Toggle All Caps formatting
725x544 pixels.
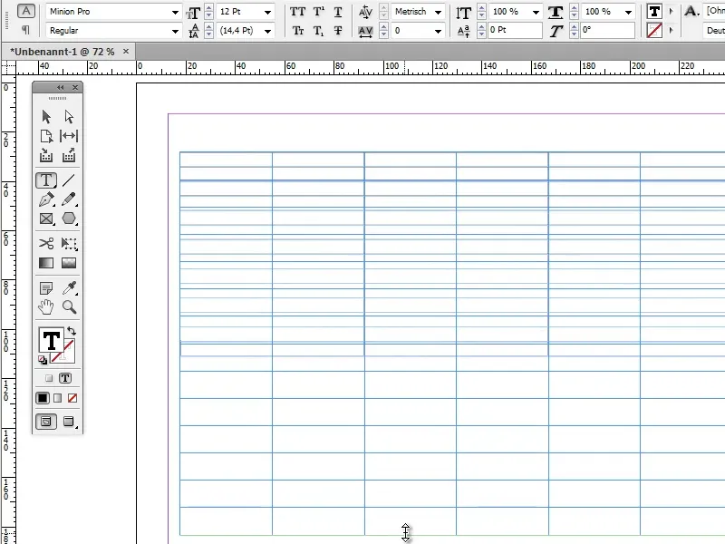[x=297, y=12]
